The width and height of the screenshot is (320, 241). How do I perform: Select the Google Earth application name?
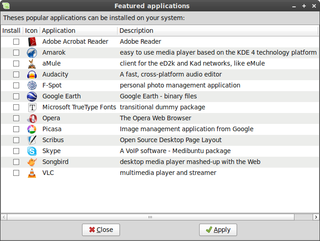(62, 96)
